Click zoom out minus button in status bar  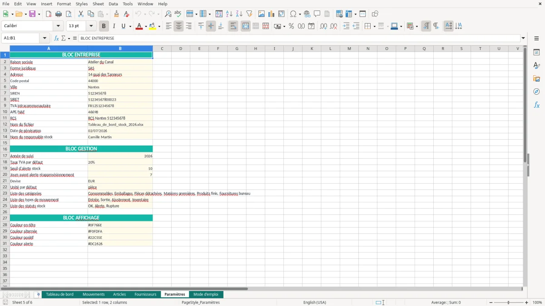490,302
